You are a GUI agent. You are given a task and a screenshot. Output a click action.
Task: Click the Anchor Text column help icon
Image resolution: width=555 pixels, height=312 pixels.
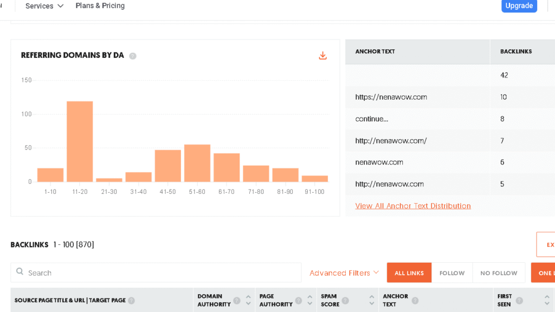[x=414, y=300]
